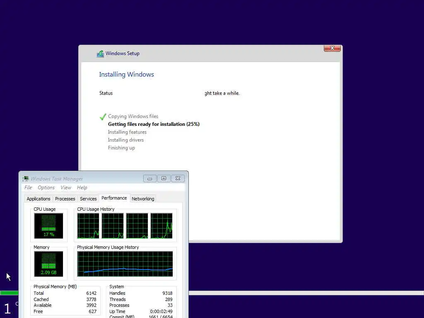Click the Physical Memory Usage History graph
Screen dimensions: 424x318
pos(125,264)
